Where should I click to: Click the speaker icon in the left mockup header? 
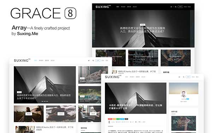(89, 60)
